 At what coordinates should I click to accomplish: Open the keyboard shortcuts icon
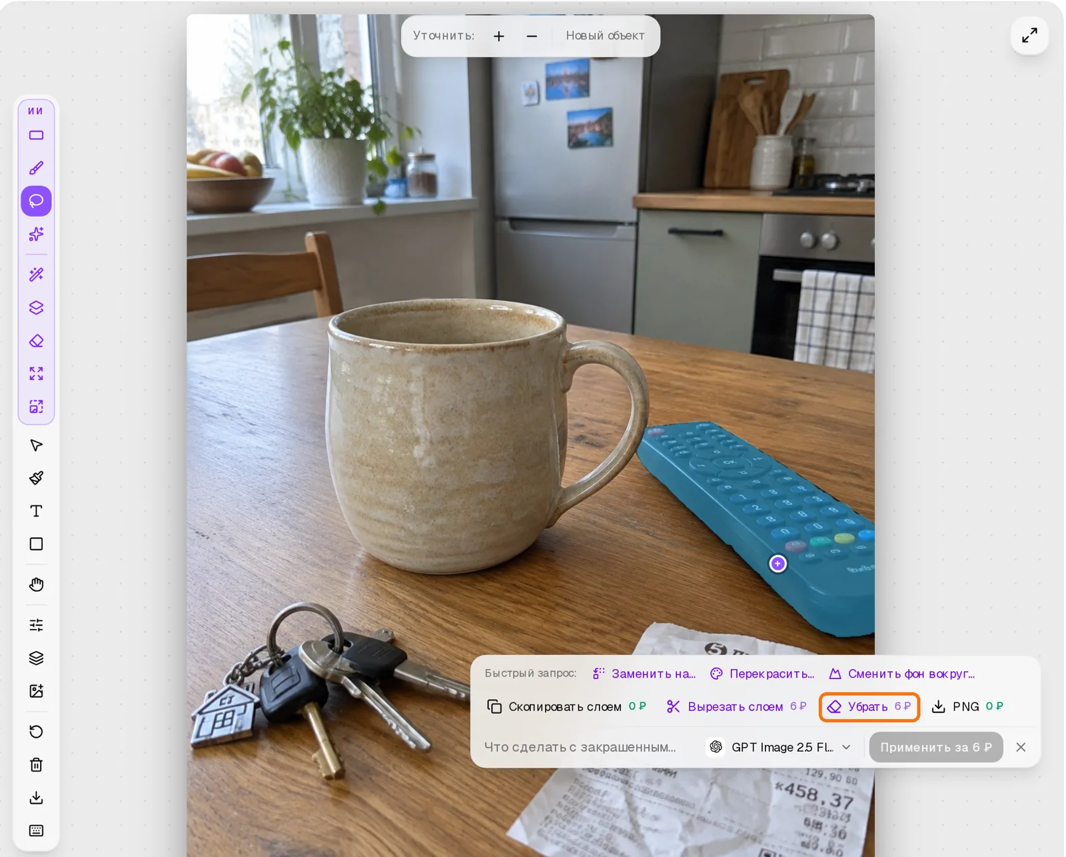click(x=36, y=830)
